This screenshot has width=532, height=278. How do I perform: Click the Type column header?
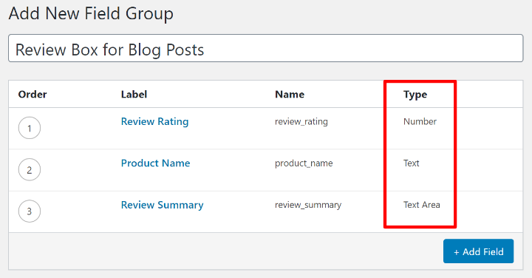tap(415, 95)
